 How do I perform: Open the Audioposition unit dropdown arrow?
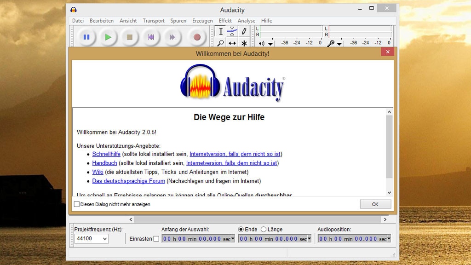pos(390,239)
